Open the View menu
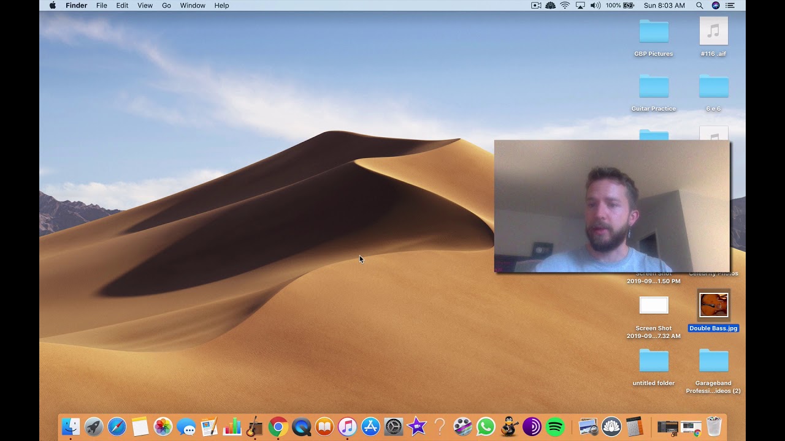This screenshot has height=441, width=785. coord(145,6)
